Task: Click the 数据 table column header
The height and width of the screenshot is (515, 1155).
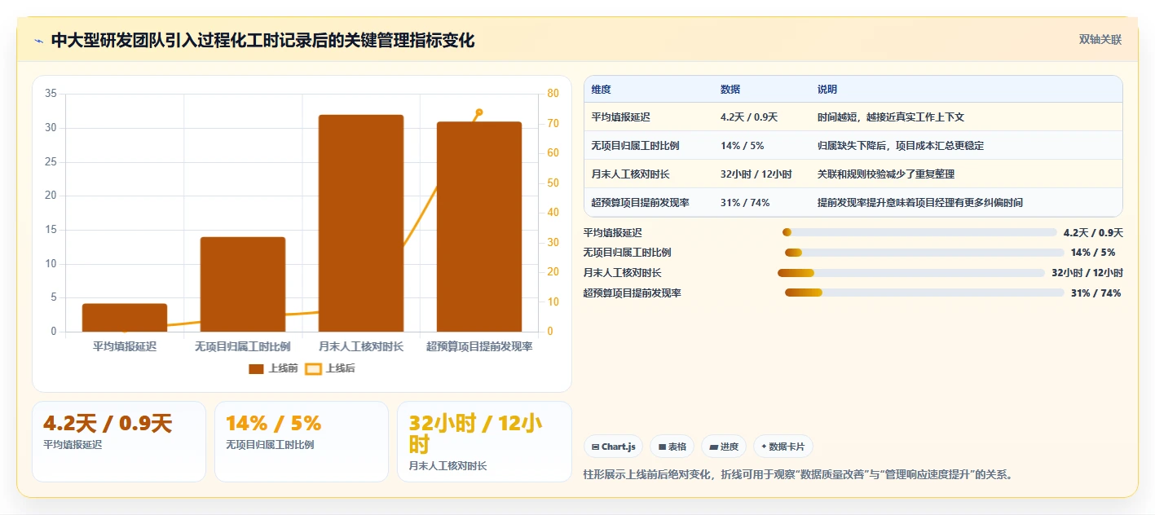Action: click(730, 90)
